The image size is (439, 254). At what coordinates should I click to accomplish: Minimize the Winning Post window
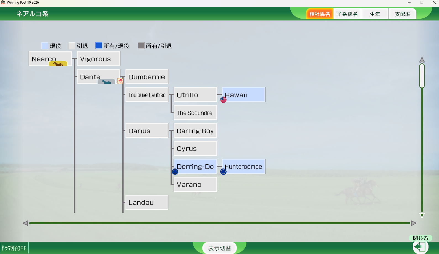(x=409, y=2)
